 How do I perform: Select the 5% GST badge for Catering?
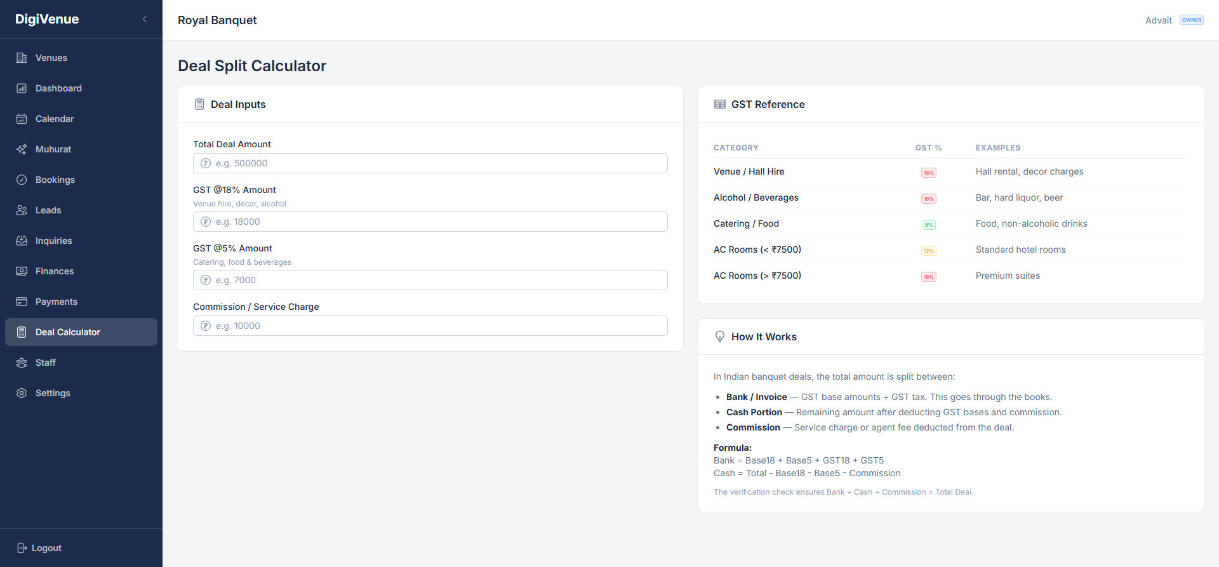(x=929, y=225)
